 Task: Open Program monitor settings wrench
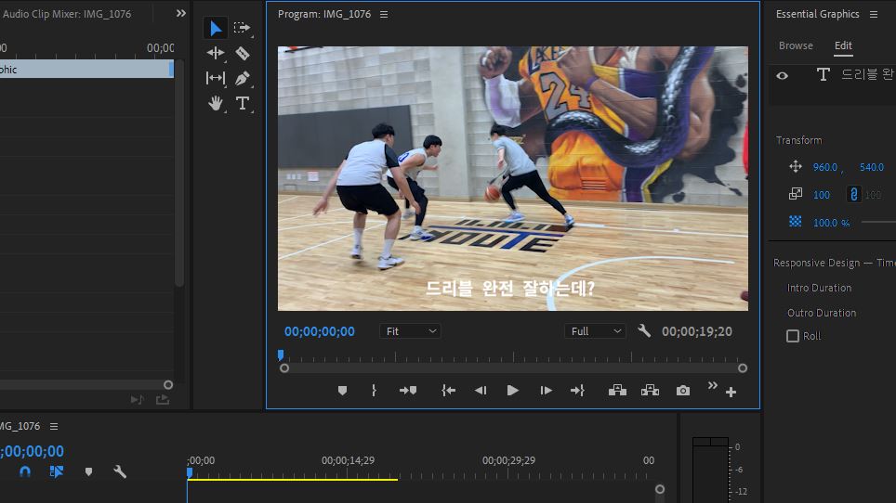pyautogui.click(x=644, y=330)
